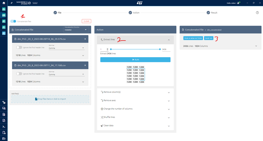Click the extract lines preview grid
The height and width of the screenshot is (141, 263).
tap(135, 75)
